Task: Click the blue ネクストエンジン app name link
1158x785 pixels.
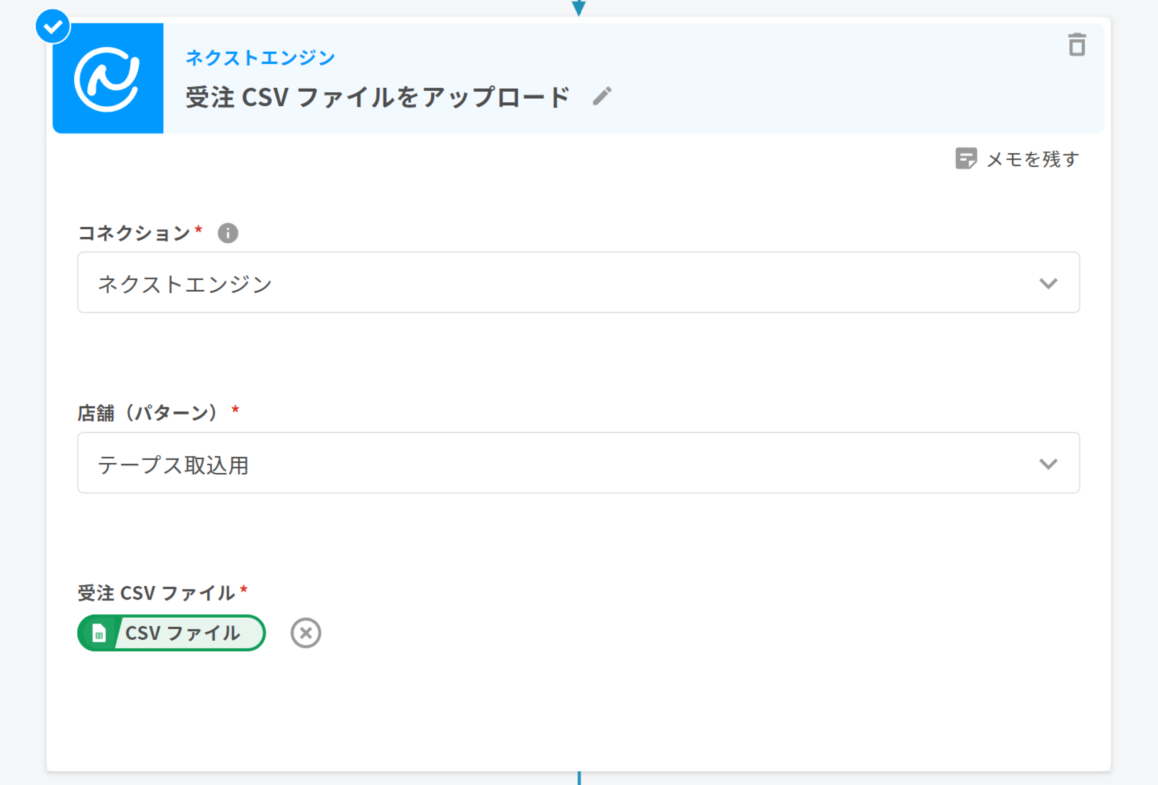Action: click(260, 58)
